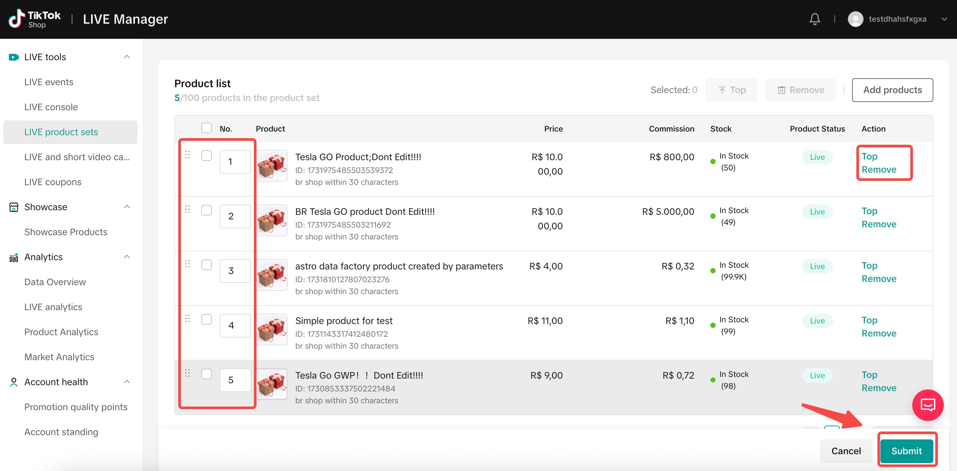This screenshot has width=957, height=471.
Task: Click drag handle of astro data factory row
Action: (x=187, y=264)
